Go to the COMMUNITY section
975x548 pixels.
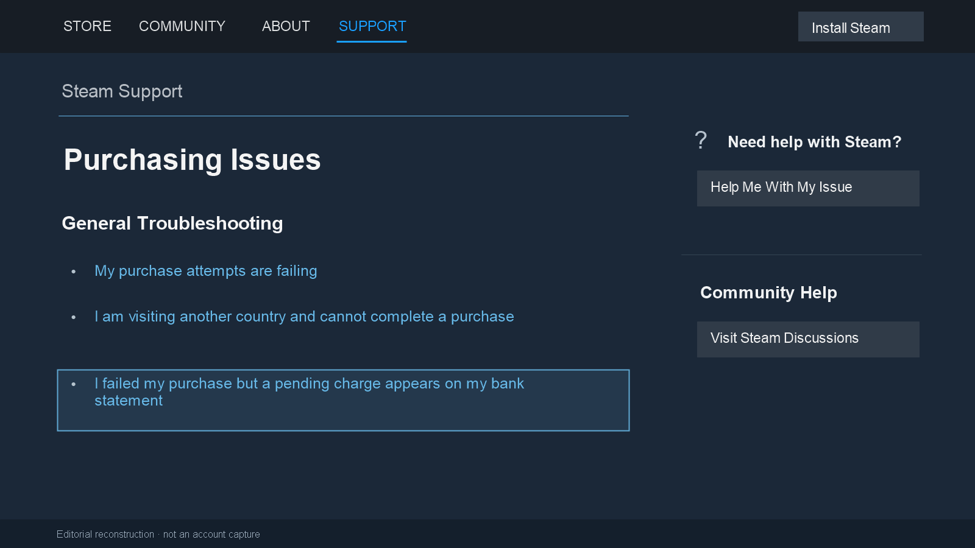pyautogui.click(x=182, y=26)
